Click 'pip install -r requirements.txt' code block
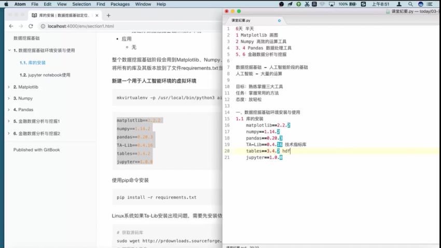Screen dimensions: 441x248 167,197
